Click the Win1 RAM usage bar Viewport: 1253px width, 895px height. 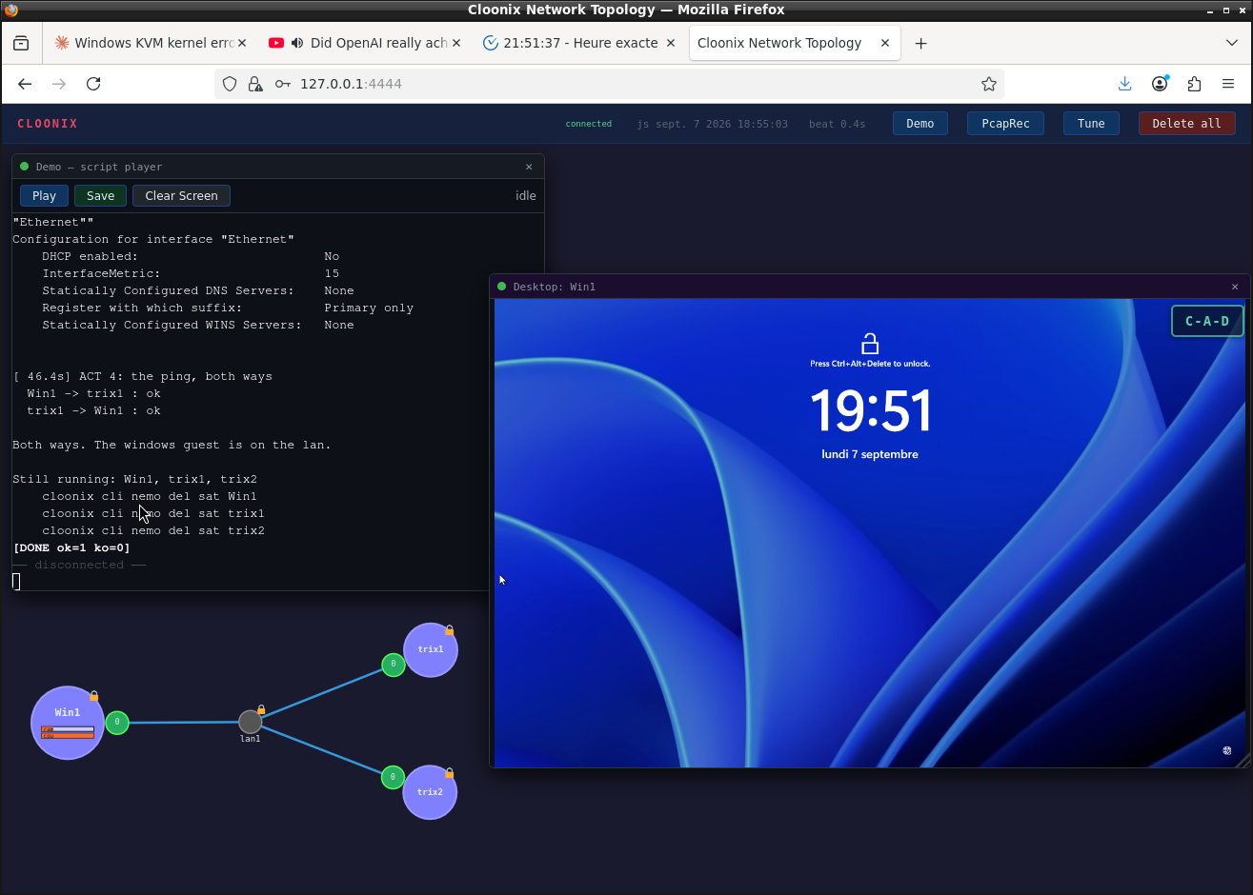pos(68,729)
